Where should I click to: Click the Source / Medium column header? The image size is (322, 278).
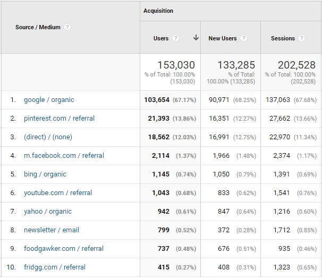(38, 27)
